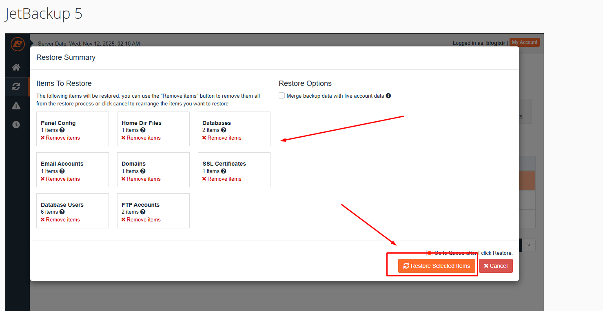
Task: Cancel the Restore Summary dialog
Action: pos(496,266)
